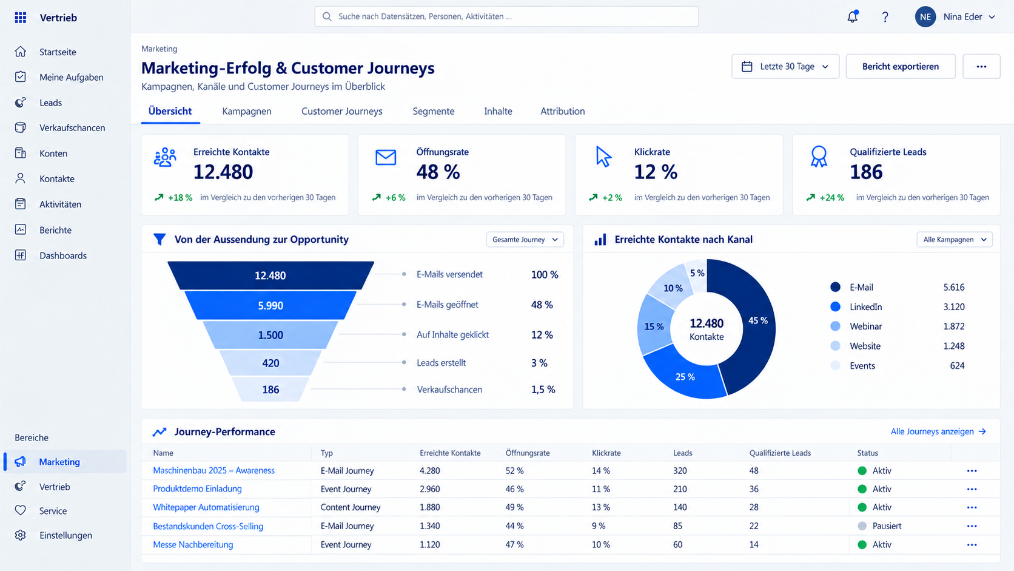The height and width of the screenshot is (571, 1014).
Task: Click the Pausiert status text
Action: click(x=887, y=526)
